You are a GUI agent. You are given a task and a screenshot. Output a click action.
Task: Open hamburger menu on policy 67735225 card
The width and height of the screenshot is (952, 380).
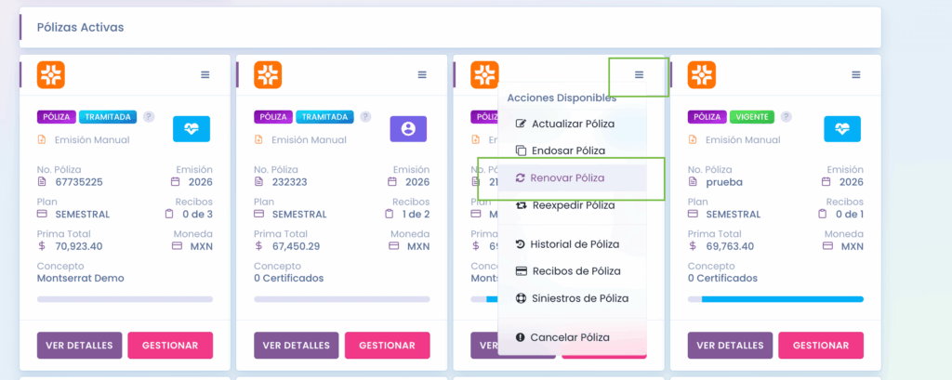[x=205, y=74]
